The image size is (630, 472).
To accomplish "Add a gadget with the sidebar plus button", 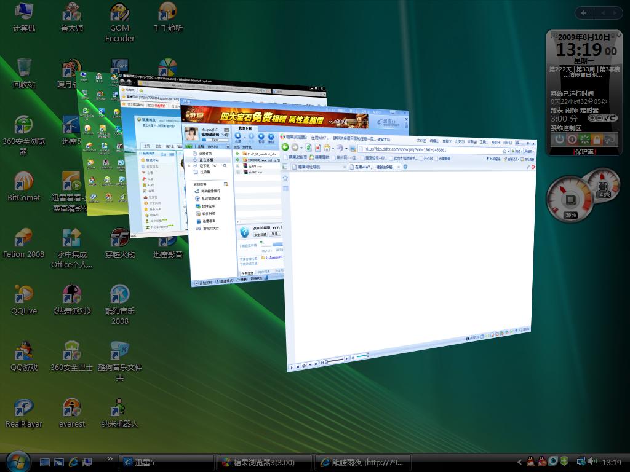I will coord(584,13).
